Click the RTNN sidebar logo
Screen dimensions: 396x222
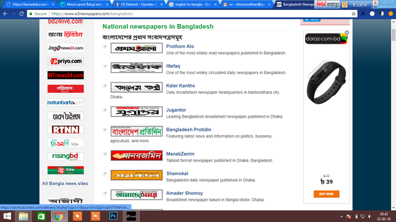point(66,129)
